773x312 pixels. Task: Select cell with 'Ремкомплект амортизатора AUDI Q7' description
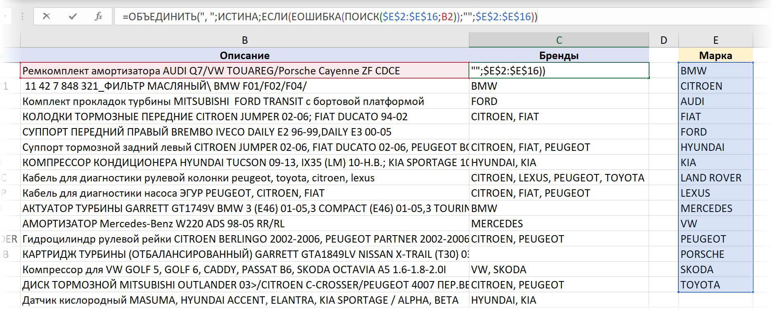tap(245, 71)
